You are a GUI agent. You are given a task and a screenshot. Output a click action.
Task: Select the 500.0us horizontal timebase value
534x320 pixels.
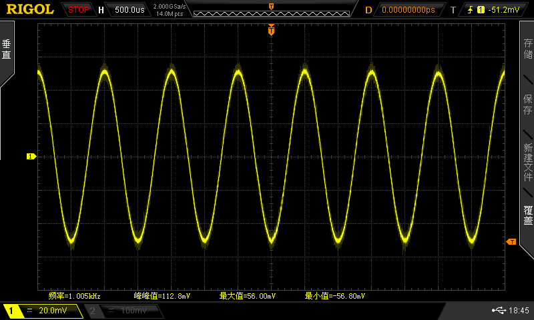[x=129, y=10]
